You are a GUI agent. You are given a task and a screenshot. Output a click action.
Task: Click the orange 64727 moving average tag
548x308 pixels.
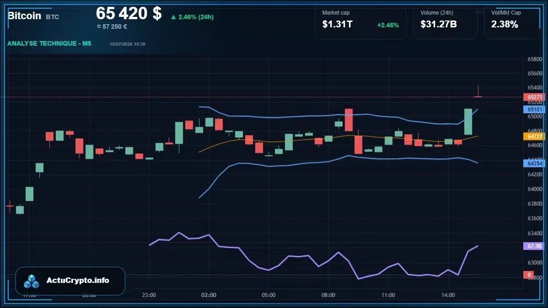click(x=534, y=136)
